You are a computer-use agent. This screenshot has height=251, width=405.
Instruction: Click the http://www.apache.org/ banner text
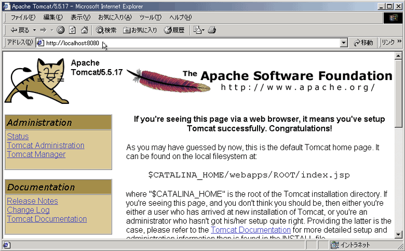(x=298, y=87)
